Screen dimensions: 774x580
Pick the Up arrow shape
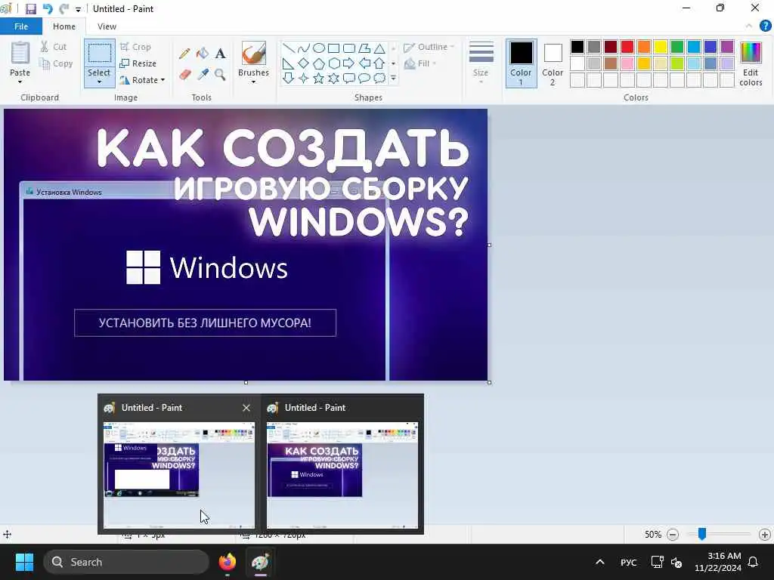379,63
